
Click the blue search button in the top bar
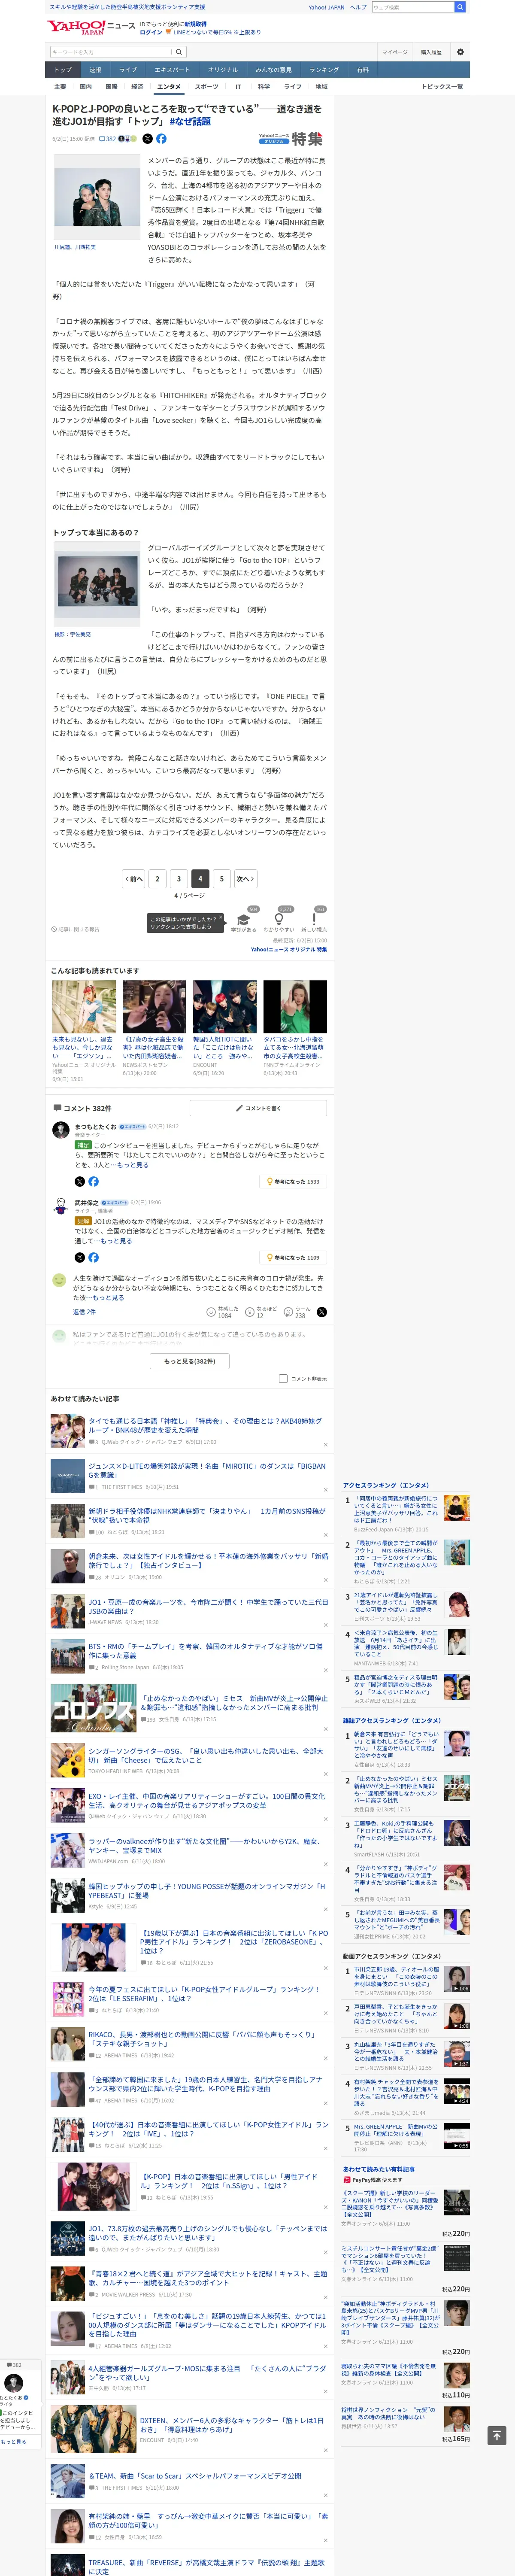460,7
